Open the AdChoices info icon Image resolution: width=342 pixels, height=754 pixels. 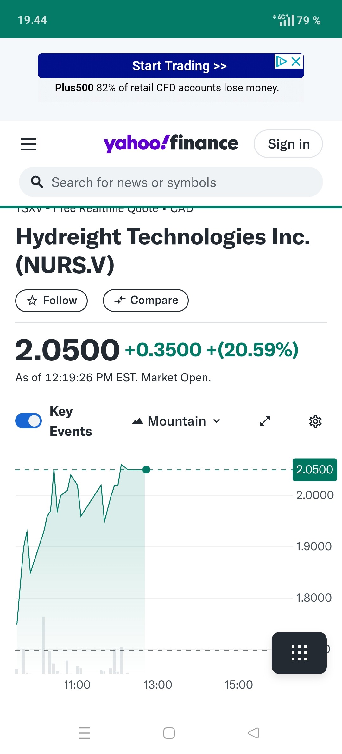click(x=281, y=61)
